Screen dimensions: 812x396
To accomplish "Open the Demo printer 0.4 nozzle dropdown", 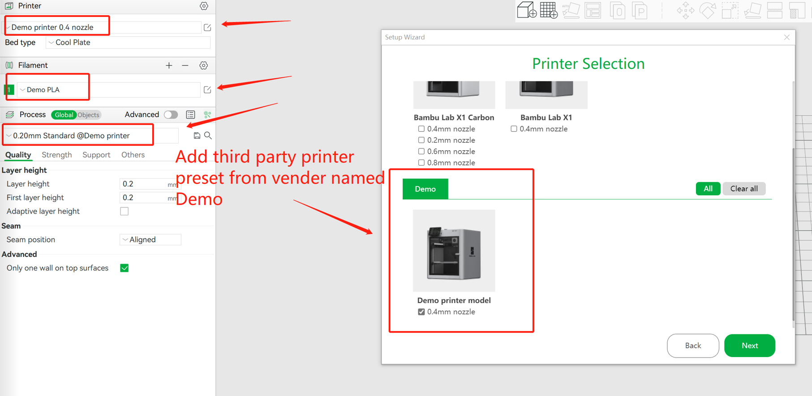I will (103, 27).
